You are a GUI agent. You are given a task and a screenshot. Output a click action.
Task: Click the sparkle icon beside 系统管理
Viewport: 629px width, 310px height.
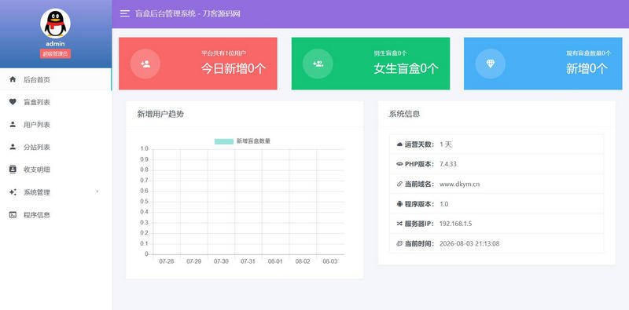click(13, 192)
